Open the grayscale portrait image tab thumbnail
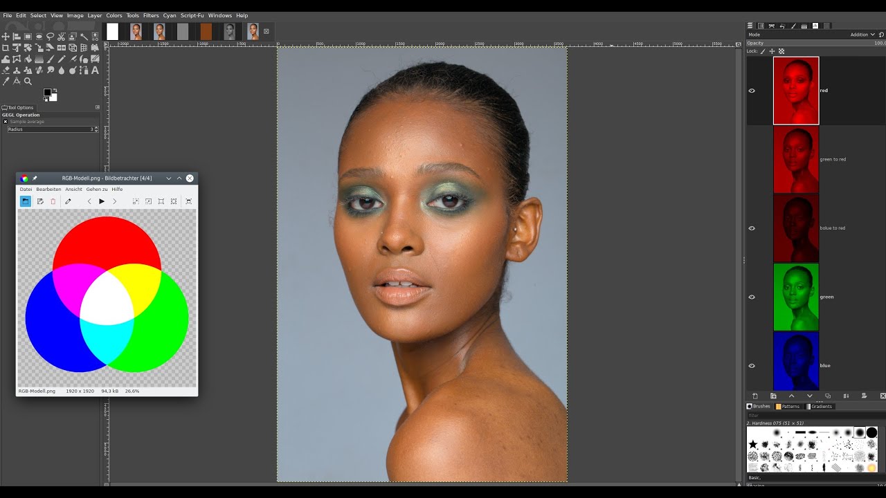886x498 pixels. pyautogui.click(x=229, y=32)
